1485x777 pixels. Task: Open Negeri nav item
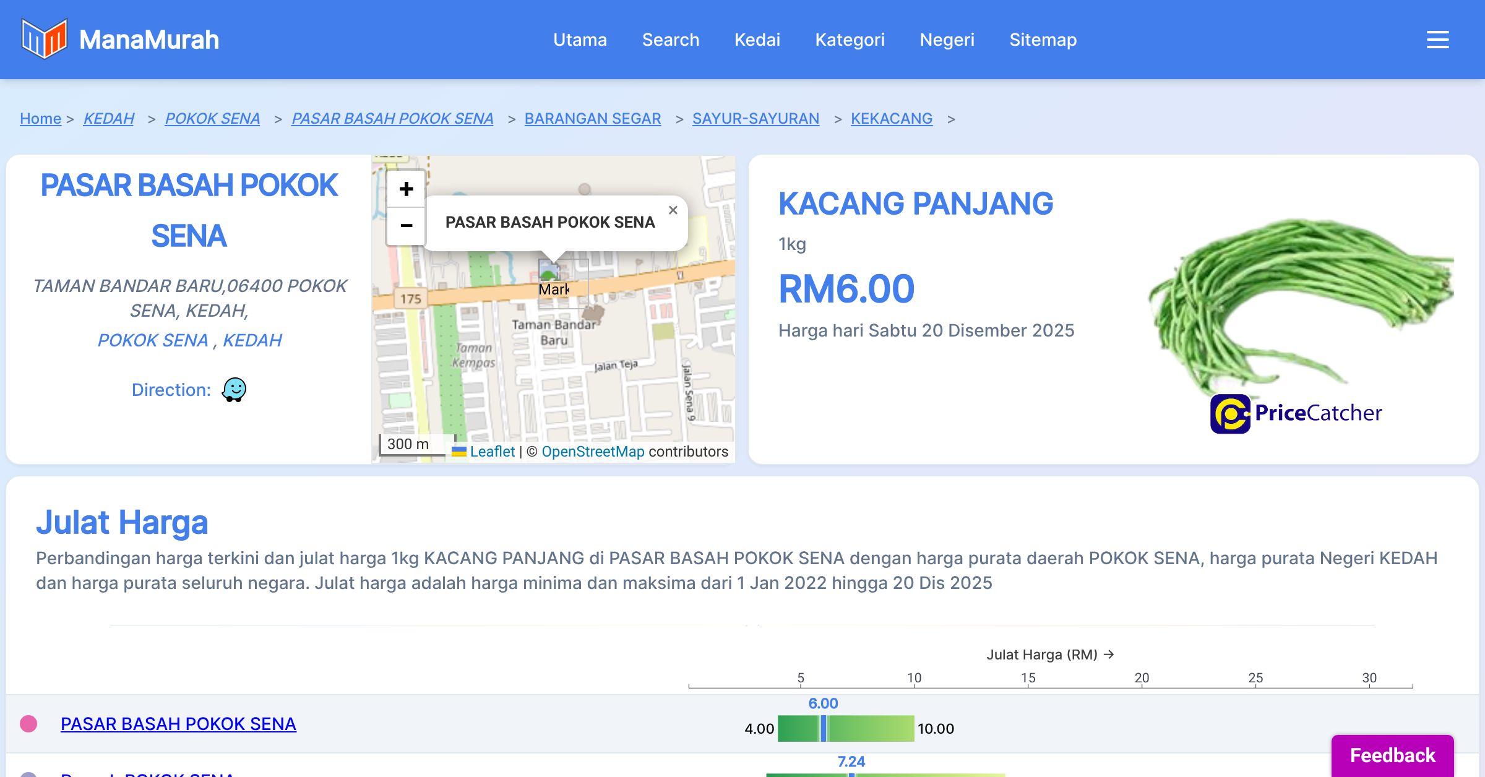(x=947, y=40)
